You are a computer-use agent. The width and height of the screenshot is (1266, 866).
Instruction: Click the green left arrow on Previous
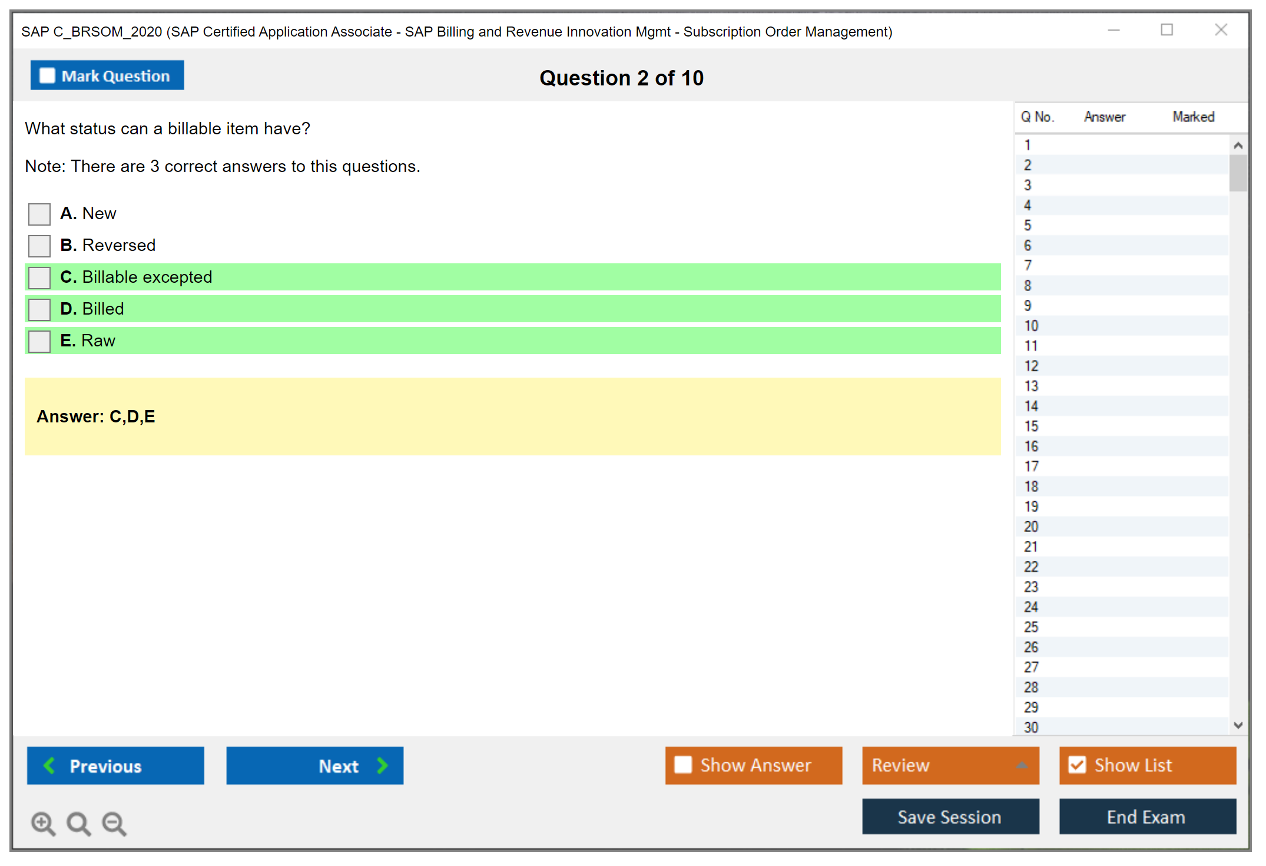[x=50, y=765]
